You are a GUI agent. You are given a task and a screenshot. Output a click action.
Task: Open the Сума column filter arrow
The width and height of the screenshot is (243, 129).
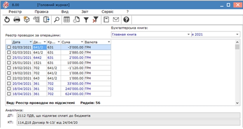click(82, 42)
